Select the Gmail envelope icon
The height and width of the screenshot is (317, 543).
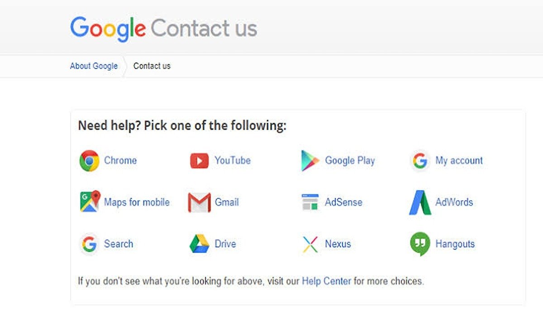(x=199, y=202)
